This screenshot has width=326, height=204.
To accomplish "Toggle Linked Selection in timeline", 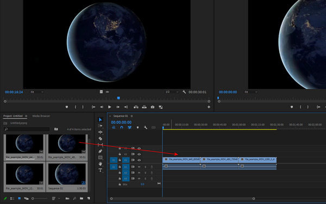I will click(x=129, y=127).
